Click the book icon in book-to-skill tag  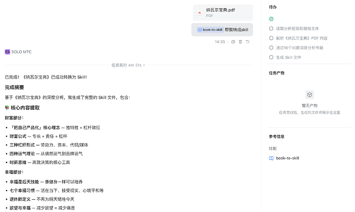click(x=200, y=30)
